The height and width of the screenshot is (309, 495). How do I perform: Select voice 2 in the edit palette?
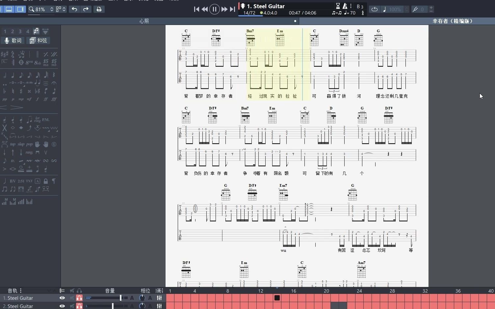pyautogui.click(x=13, y=31)
